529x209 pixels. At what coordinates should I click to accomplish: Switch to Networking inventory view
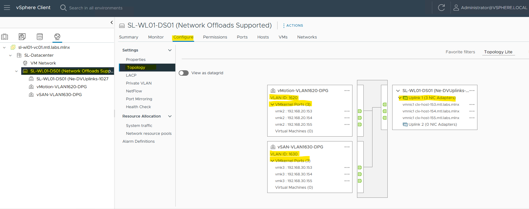57,37
